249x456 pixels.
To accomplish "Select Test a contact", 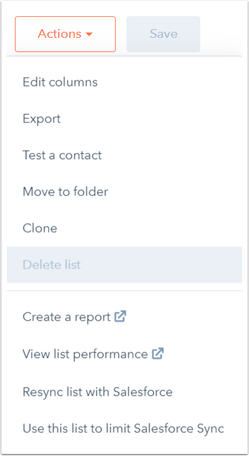I will [x=124, y=156].
